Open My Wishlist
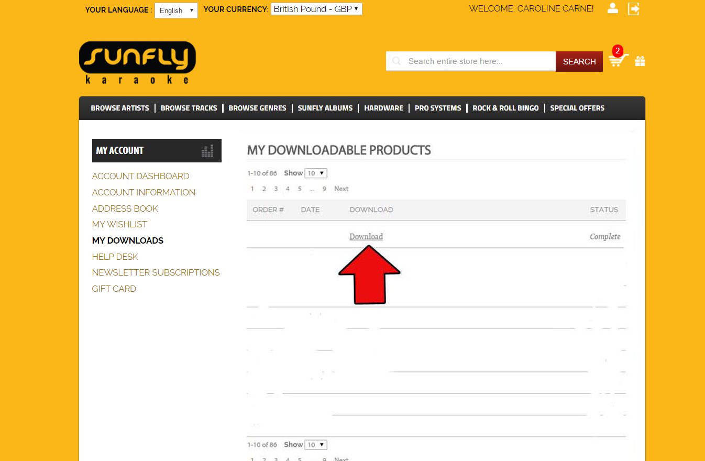705x461 pixels. [119, 224]
